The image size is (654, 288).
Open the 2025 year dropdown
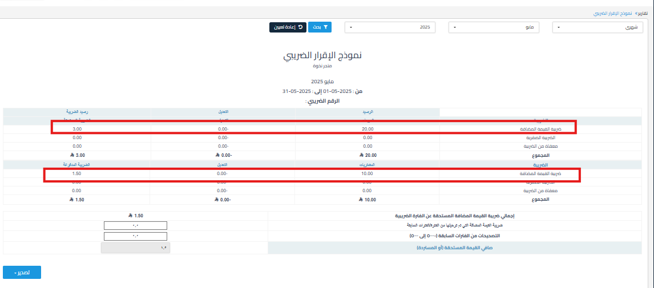[x=390, y=27]
